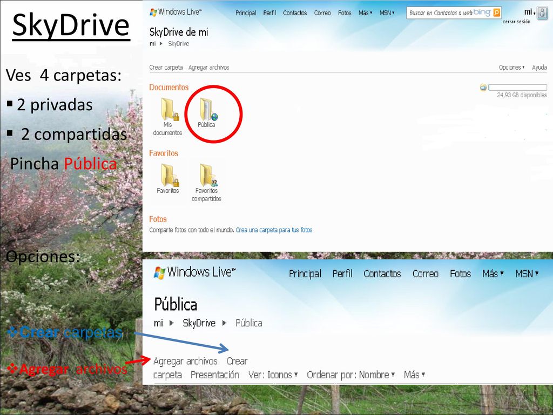Open Perfil in the Pública window
Viewport: 553px width, 415px height.
[x=342, y=273]
